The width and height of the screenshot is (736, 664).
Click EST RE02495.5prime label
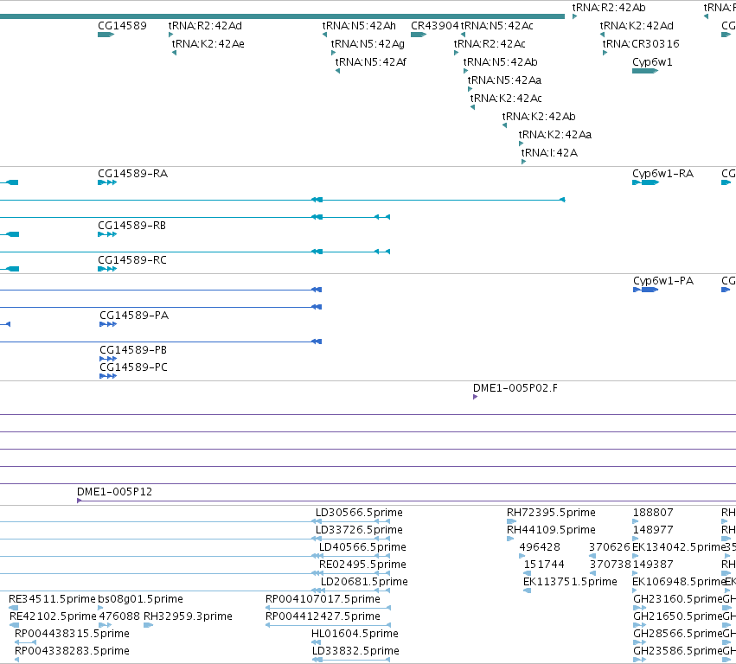tap(362, 565)
